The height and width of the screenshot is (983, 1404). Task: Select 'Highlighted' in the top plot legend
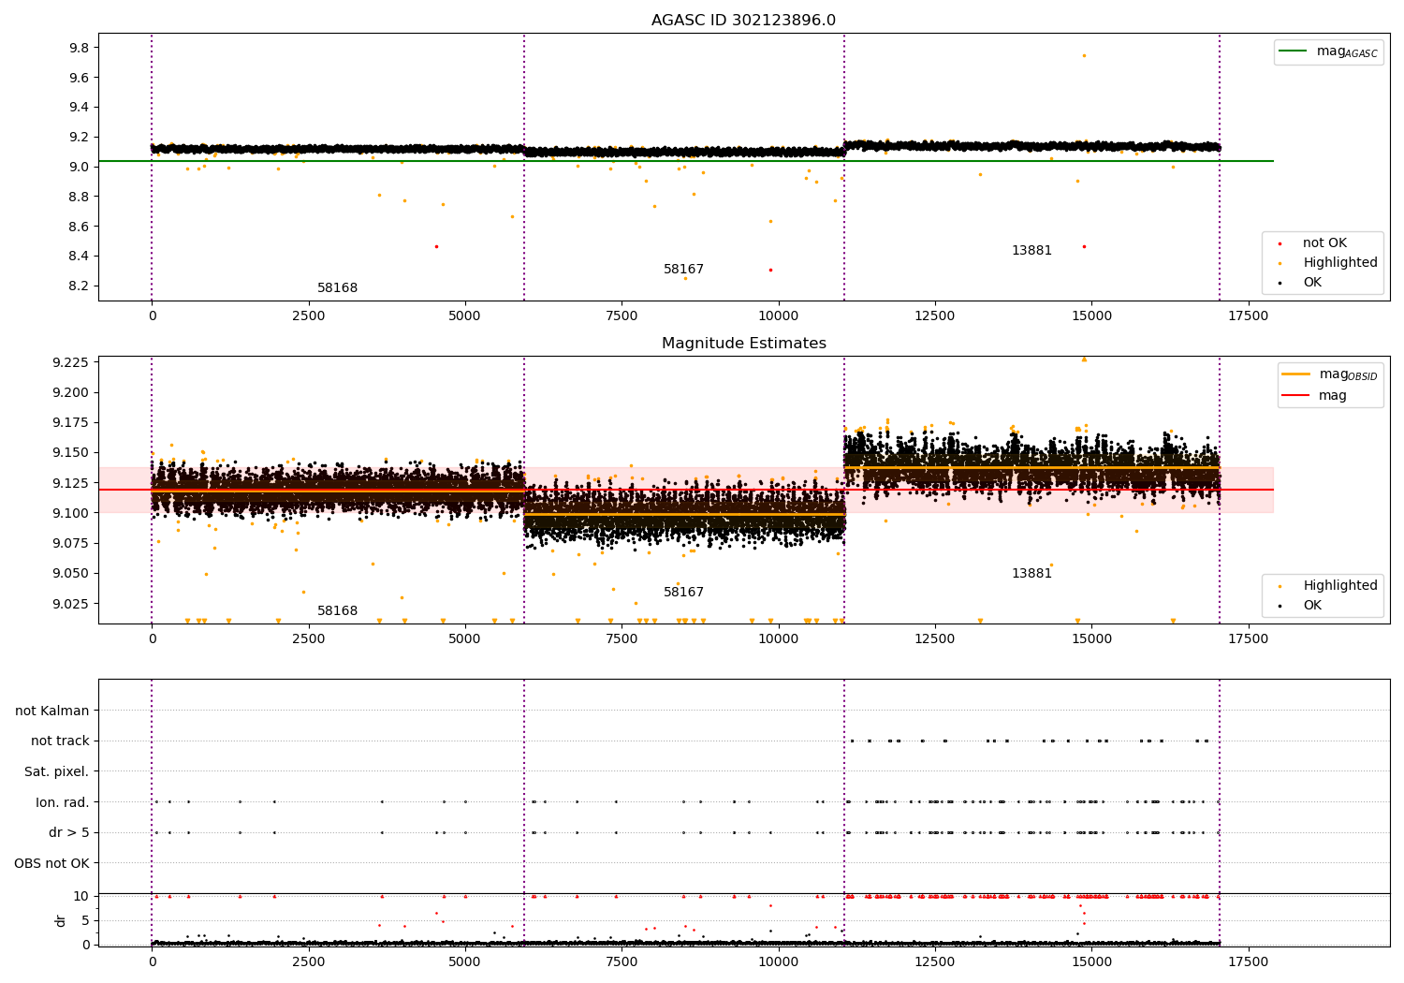[x=1340, y=262]
